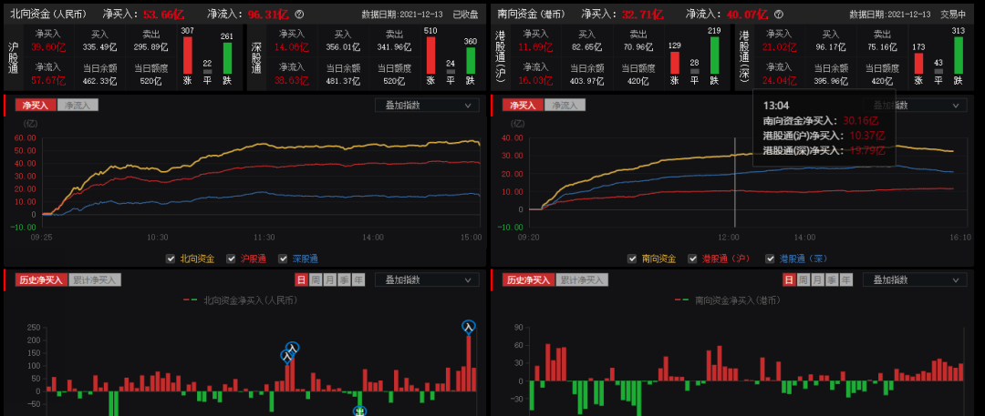Click help icon beside northbound 净流入 value

(x=299, y=15)
